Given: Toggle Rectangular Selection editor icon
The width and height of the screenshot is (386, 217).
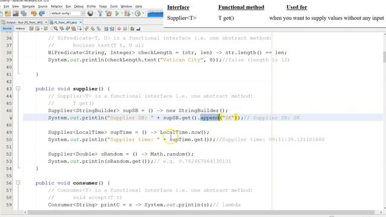Looking at the screenshot, I should pos(80,28).
